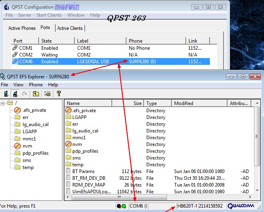Open the question mark help icon
Viewport: 264px width, 212px height.
click(x=58, y=93)
